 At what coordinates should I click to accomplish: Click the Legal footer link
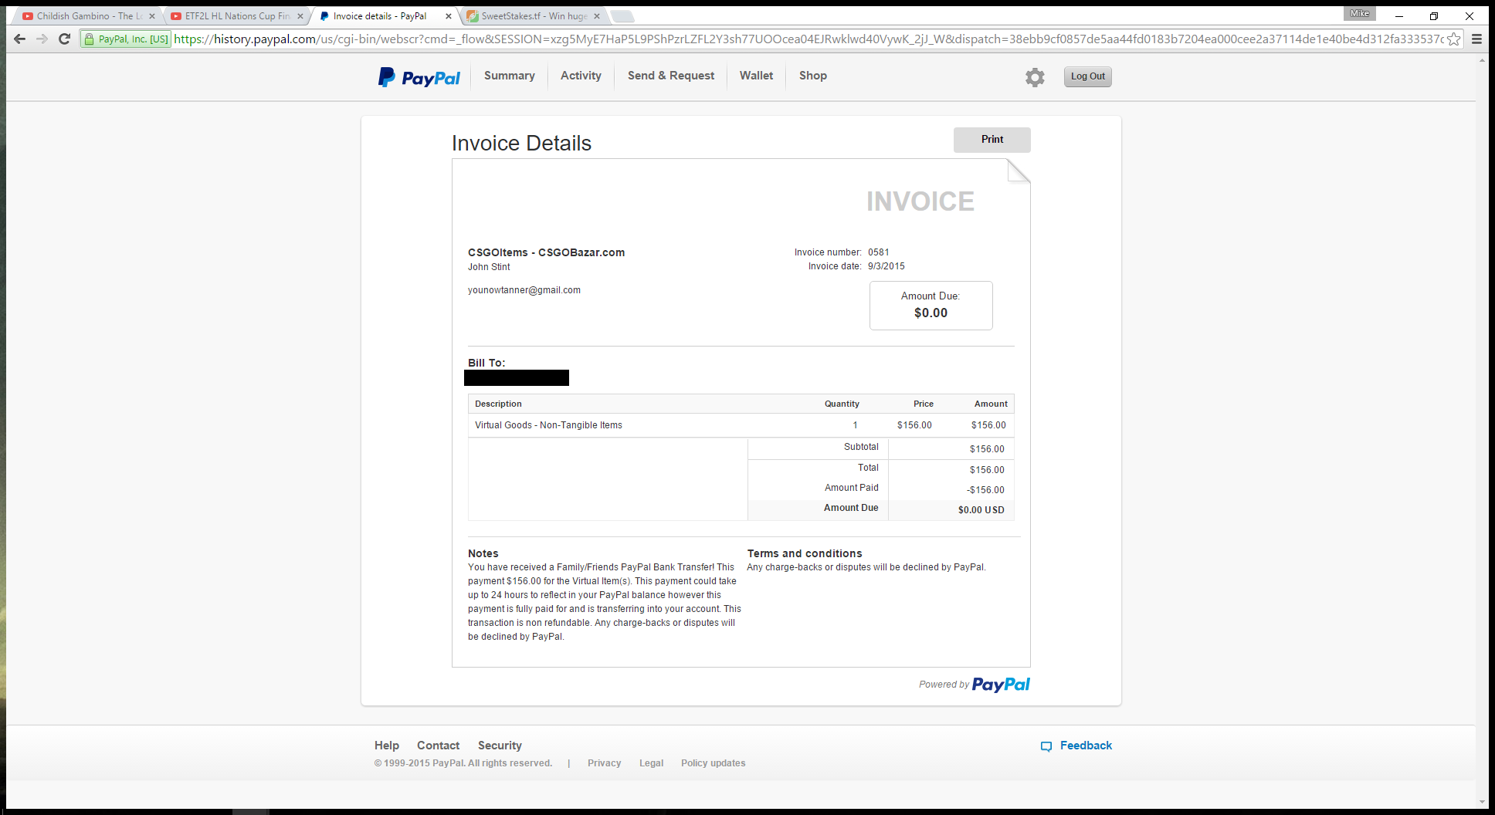651,763
